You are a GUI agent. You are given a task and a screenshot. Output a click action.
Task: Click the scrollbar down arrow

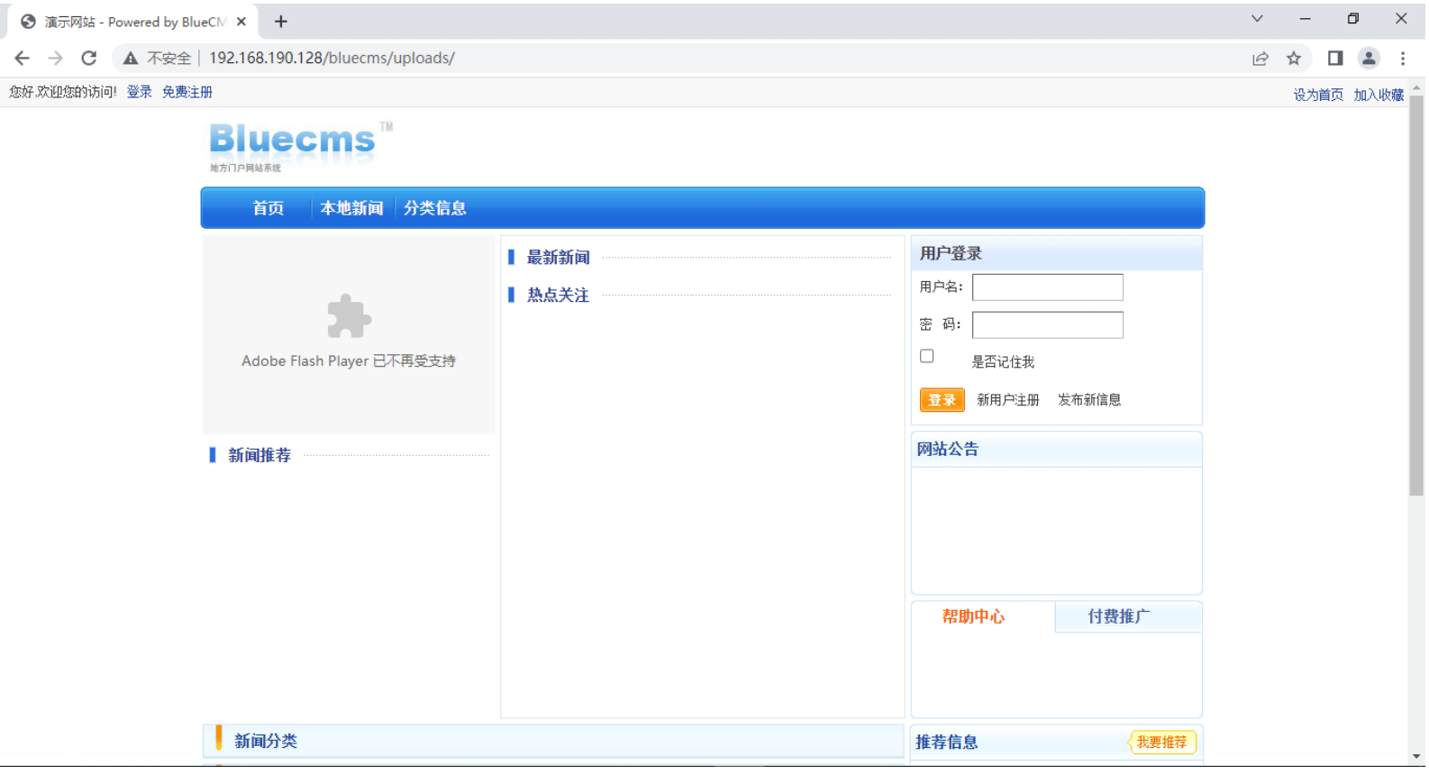click(1416, 758)
